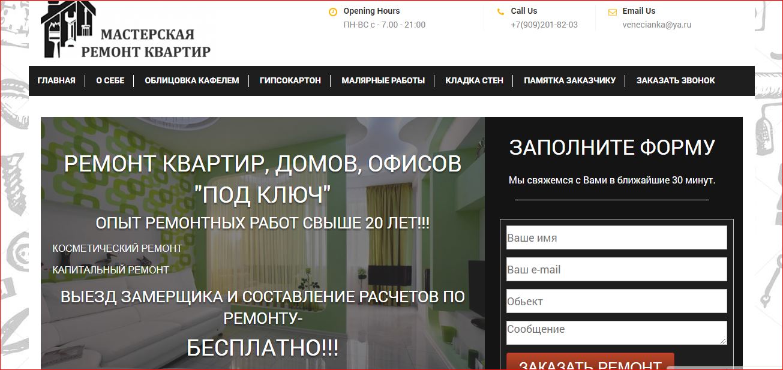This screenshot has width=783, height=370.
Task: Click the ЗАПОЛНИТЕ ФОРМУ heading
Action: pyautogui.click(x=612, y=148)
